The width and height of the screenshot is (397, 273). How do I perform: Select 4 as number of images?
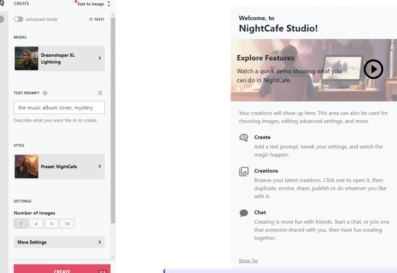36,224
